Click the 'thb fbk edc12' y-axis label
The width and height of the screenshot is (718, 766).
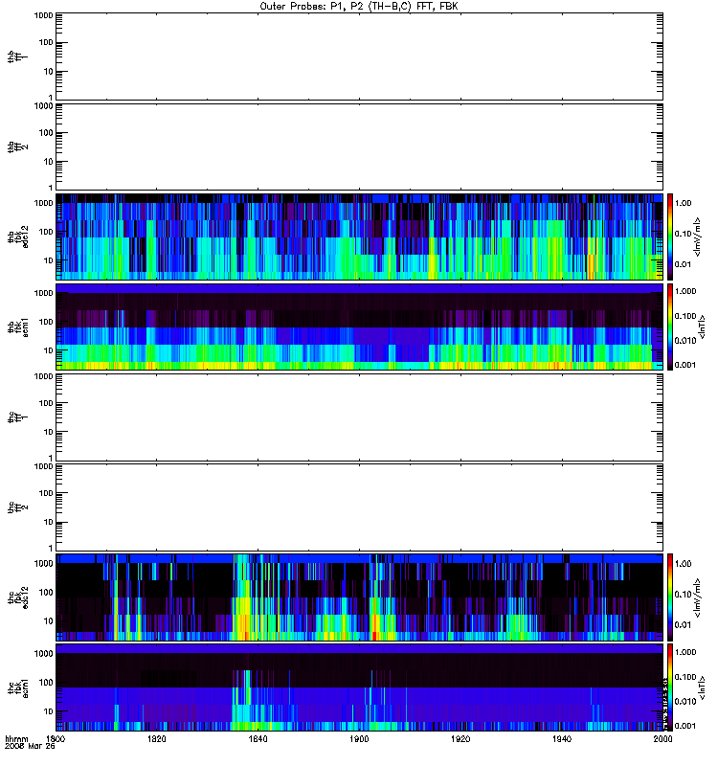[17, 237]
